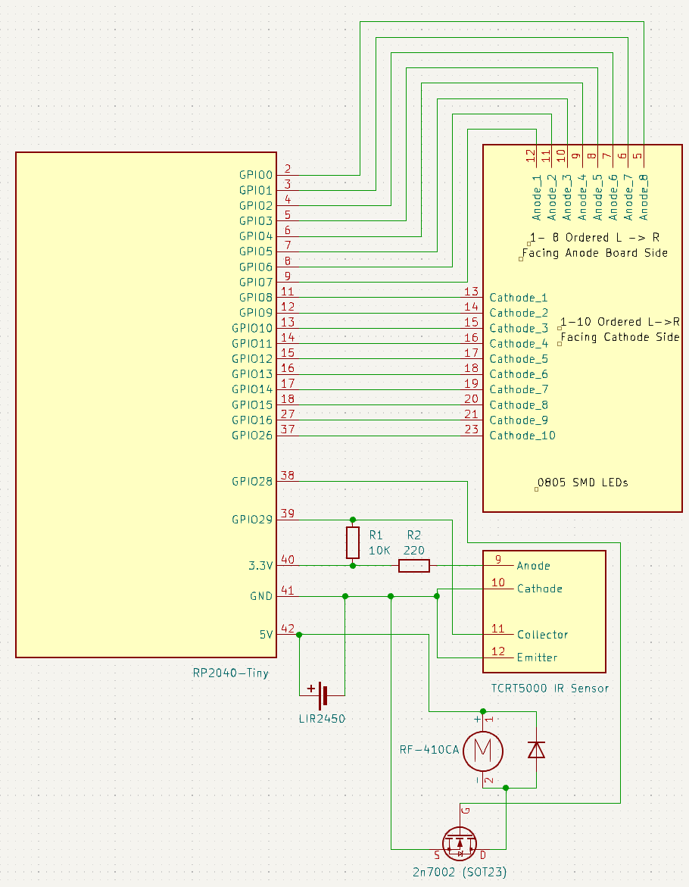Select the Emitter pin label
The height and width of the screenshot is (887, 689).
(x=537, y=657)
